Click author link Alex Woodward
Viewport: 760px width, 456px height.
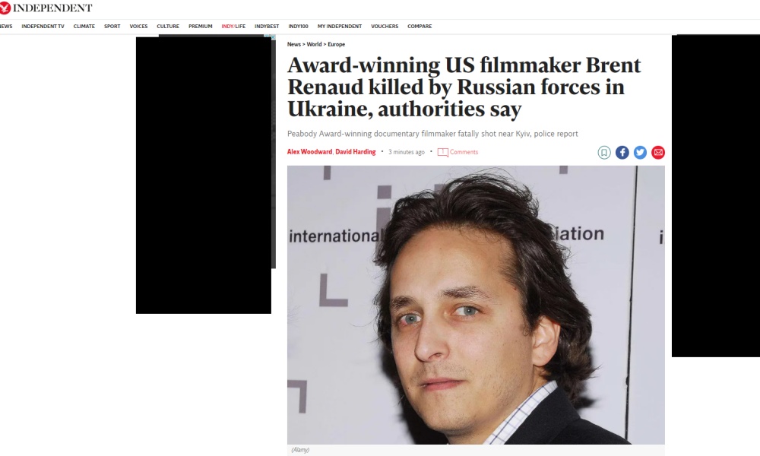[309, 152]
